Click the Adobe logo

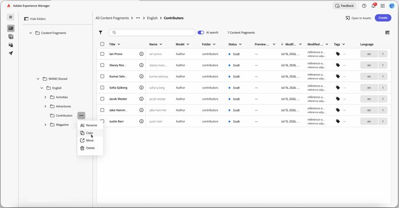point(9,6)
